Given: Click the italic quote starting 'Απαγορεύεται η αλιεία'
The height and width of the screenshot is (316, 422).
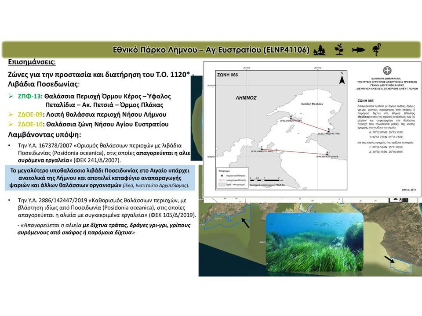Looking at the screenshot, I should [x=104, y=229].
